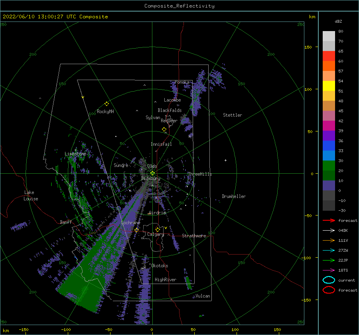359x335 pixels.
Task: Click the 57 dBZ legend value
Action: coord(341,71)
